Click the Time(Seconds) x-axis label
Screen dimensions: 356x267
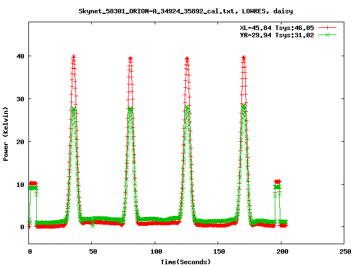(x=186, y=262)
